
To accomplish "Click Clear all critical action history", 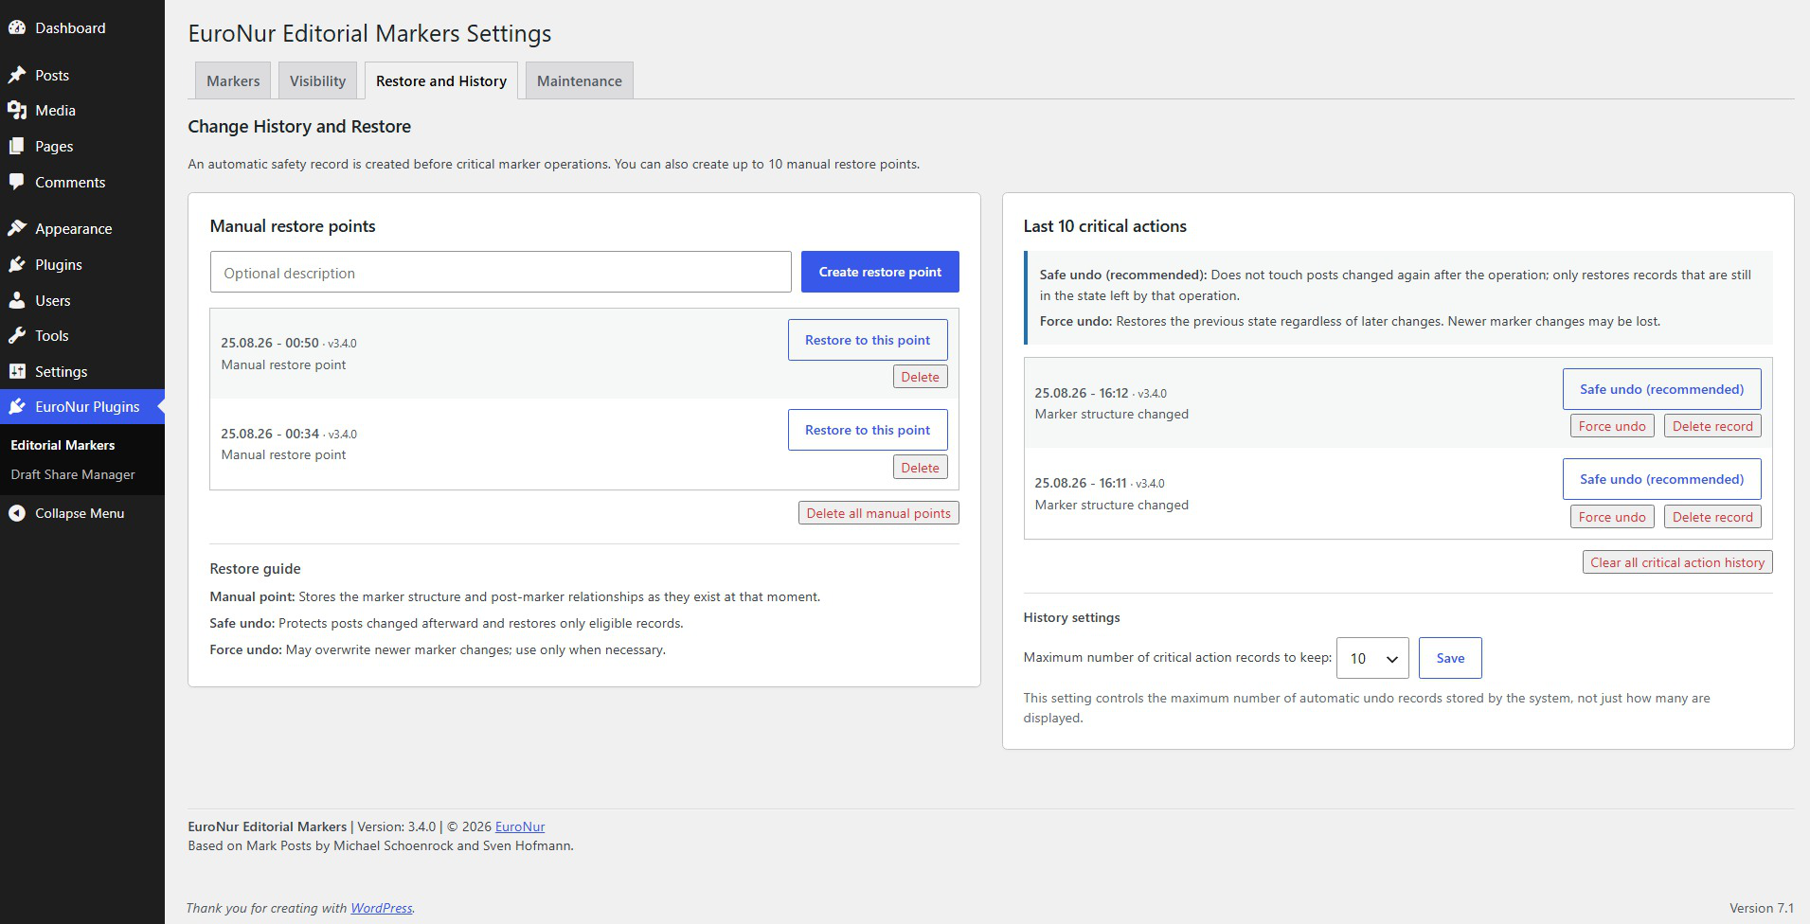I will tap(1677, 562).
